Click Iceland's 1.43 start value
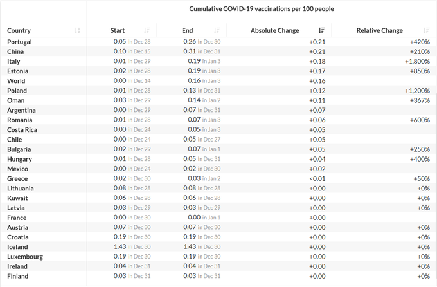Screen dimensions: 437x287 pos(120,247)
